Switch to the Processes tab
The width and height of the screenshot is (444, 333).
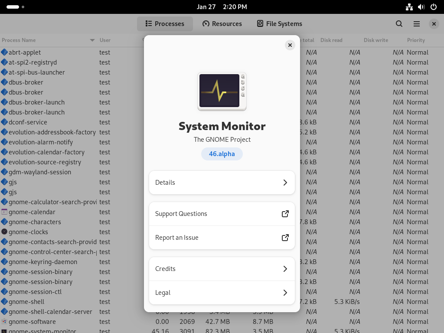[x=165, y=24]
